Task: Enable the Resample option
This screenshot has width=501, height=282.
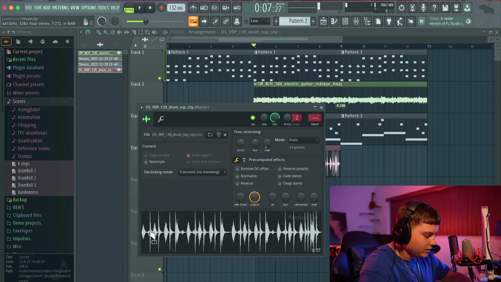Action: 154,162
